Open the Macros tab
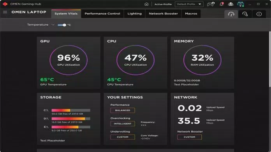This screenshot has height=152, width=271. [x=191, y=14]
